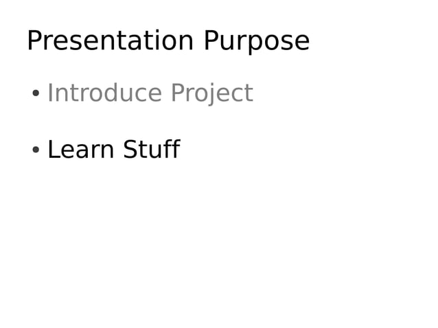Click the capital "I" in "Introduce"
Image resolution: width=438 pixels, height=328 pixels.
(x=49, y=93)
